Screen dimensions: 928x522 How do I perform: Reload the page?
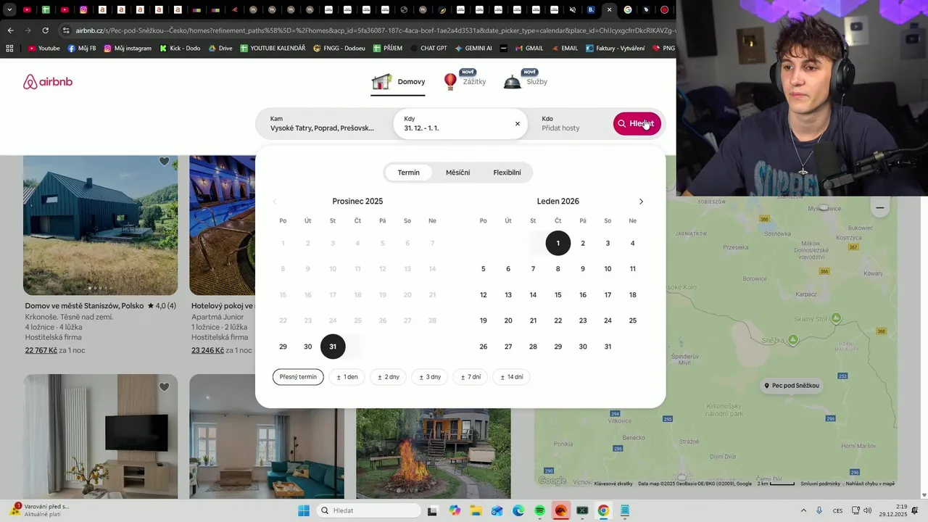coord(45,30)
